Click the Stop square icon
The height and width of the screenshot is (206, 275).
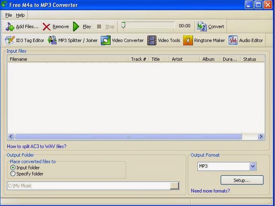click(x=99, y=27)
